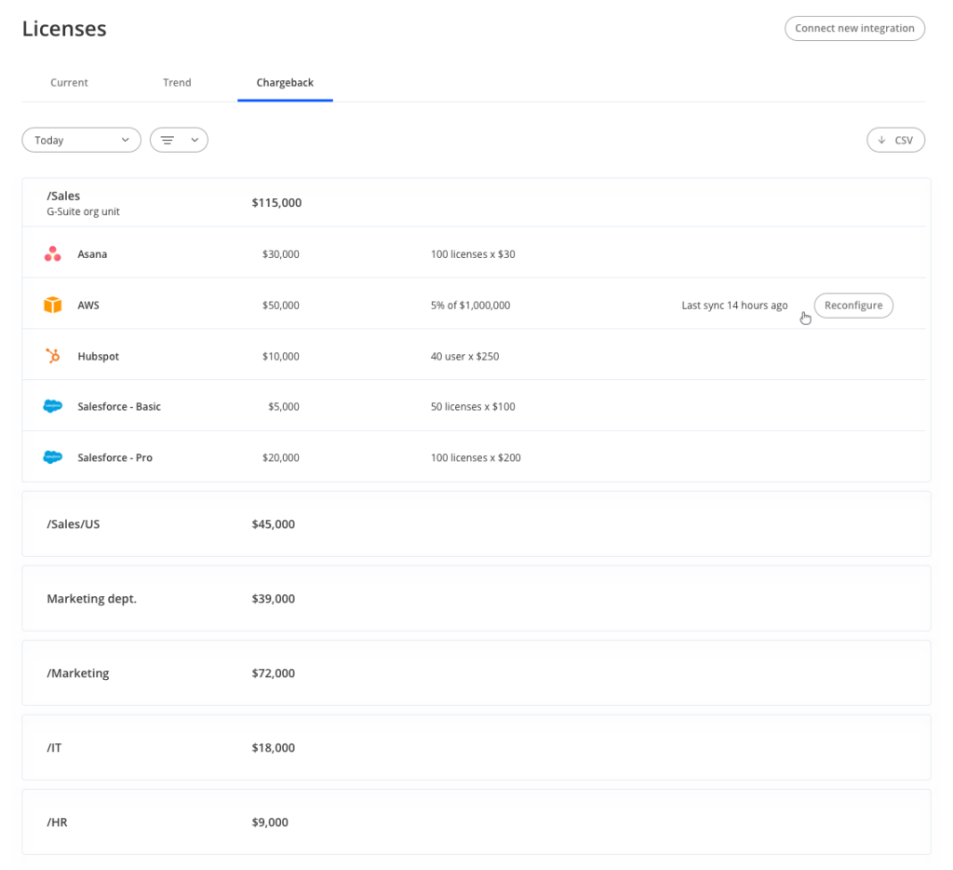953x870 pixels.
Task: Click the $5,000 Salesforce Basic amount
Action: 284,406
